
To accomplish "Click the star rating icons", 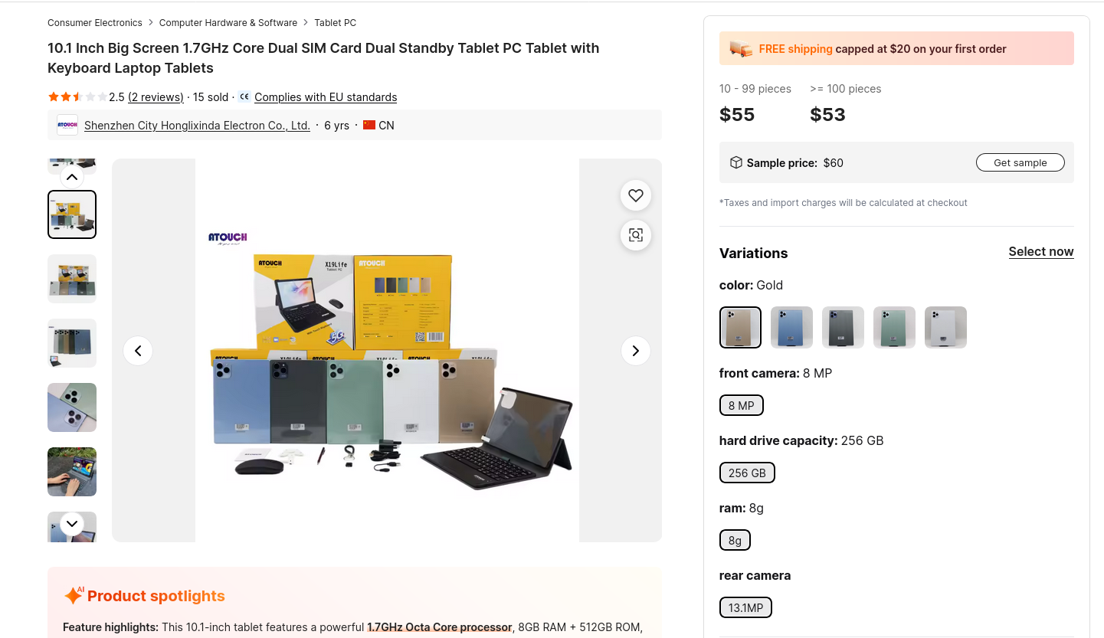I will pos(77,97).
